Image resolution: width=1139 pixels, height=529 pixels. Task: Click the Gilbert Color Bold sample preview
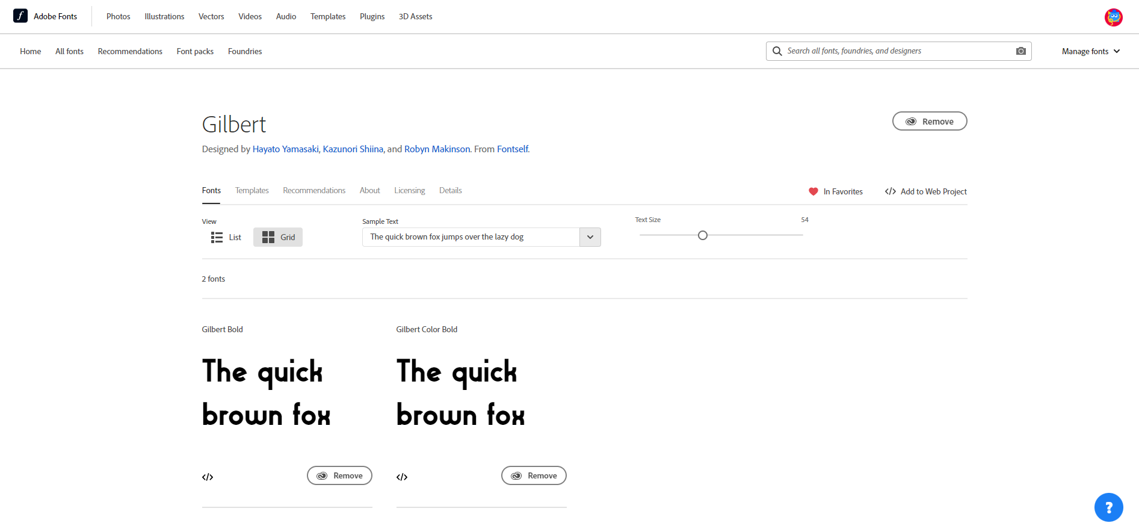[461, 393]
